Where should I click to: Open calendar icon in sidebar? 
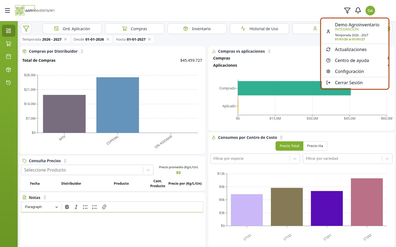tap(9, 57)
